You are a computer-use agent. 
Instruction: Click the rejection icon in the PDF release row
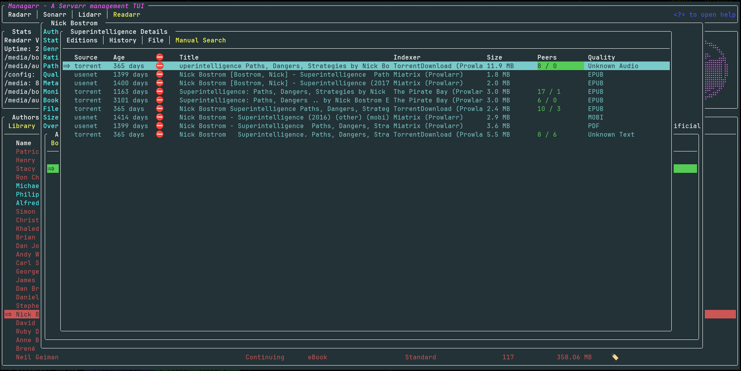coord(160,126)
